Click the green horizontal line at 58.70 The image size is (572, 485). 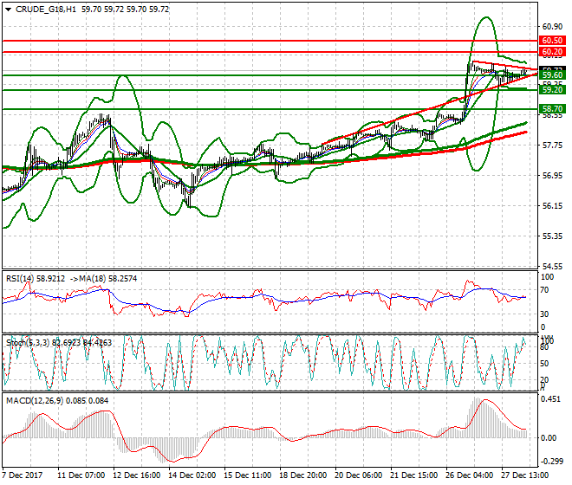[260, 109]
